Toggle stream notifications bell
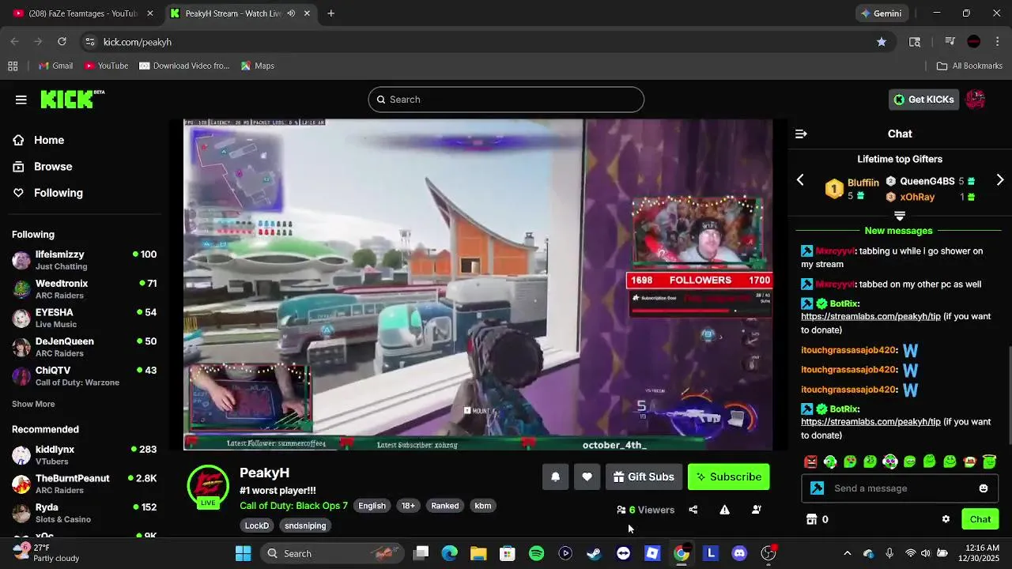 (x=555, y=477)
